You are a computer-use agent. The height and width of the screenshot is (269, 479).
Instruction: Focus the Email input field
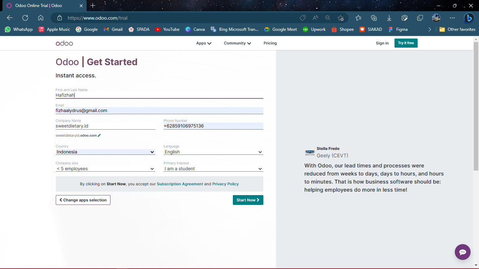click(159, 110)
